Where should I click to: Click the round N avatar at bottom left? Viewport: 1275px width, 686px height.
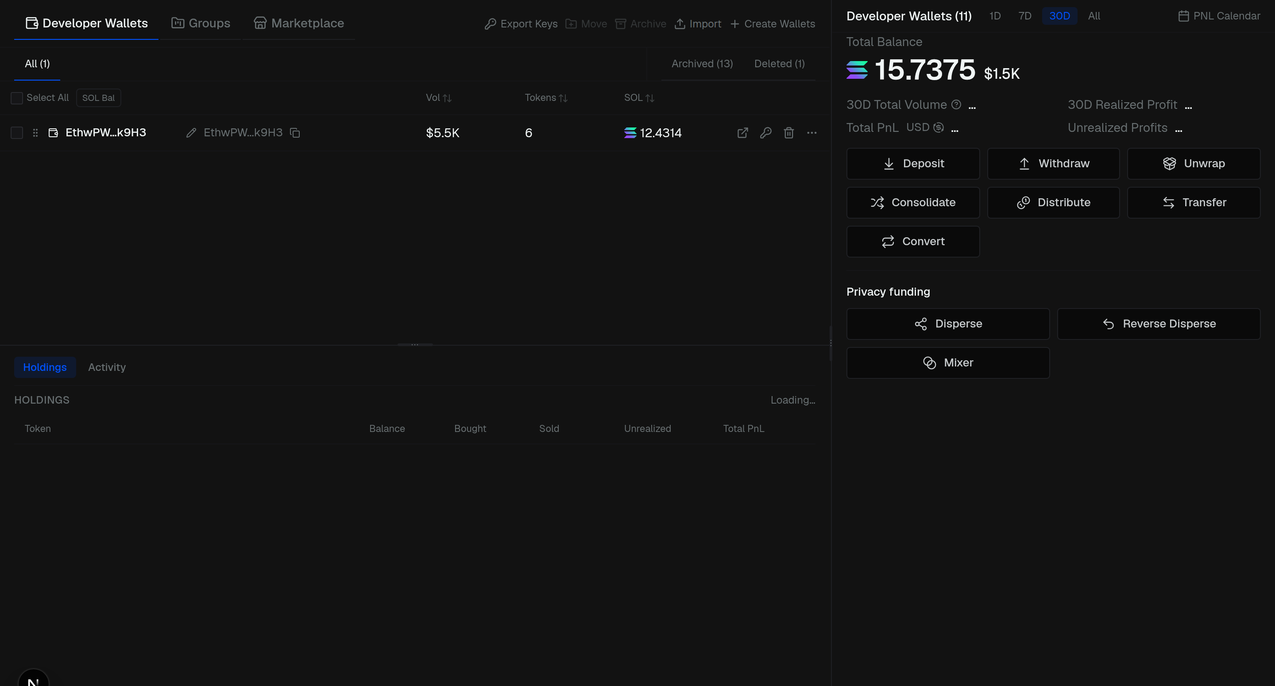pyautogui.click(x=33, y=678)
